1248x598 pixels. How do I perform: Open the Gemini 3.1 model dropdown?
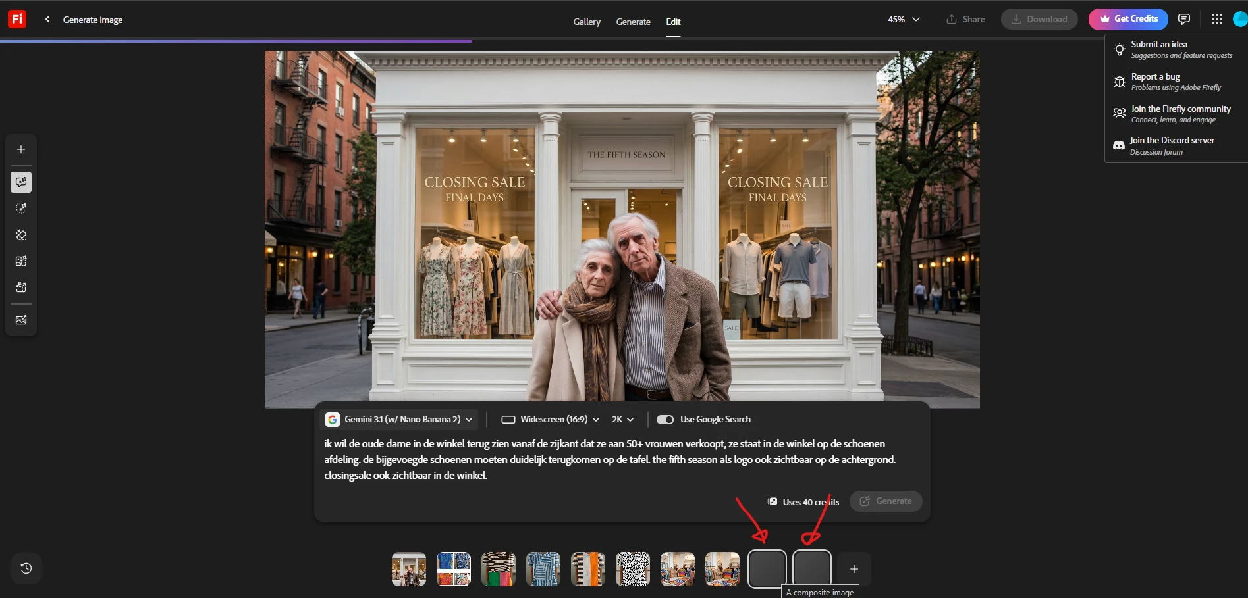(399, 420)
